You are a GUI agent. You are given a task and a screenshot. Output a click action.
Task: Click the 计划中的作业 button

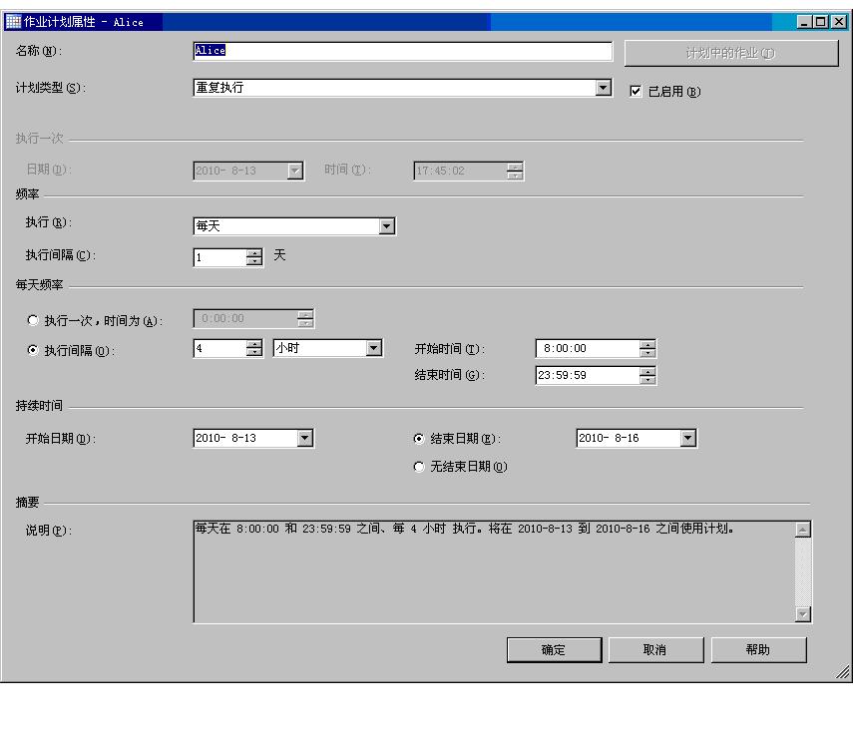pos(731,51)
